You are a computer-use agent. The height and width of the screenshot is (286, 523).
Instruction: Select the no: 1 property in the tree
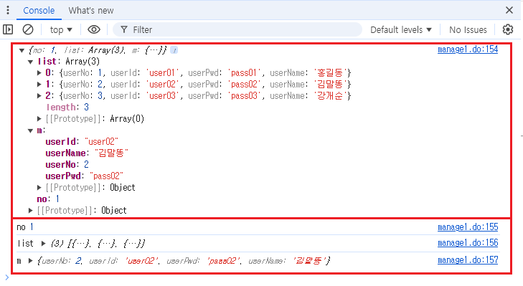click(48, 199)
